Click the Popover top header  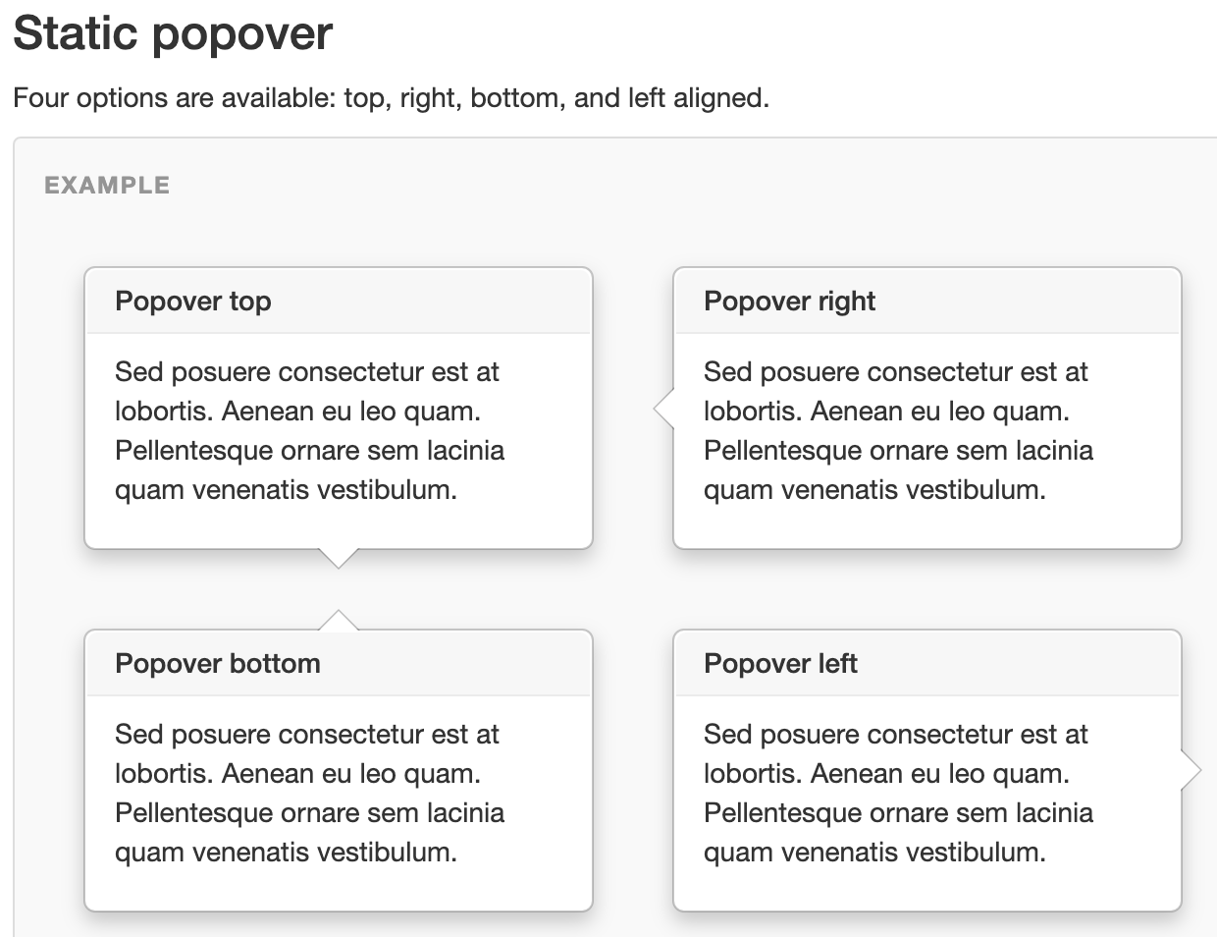192,302
